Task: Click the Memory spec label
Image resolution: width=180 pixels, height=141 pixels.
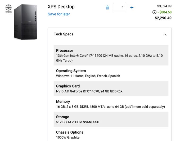Action: [x=63, y=101]
